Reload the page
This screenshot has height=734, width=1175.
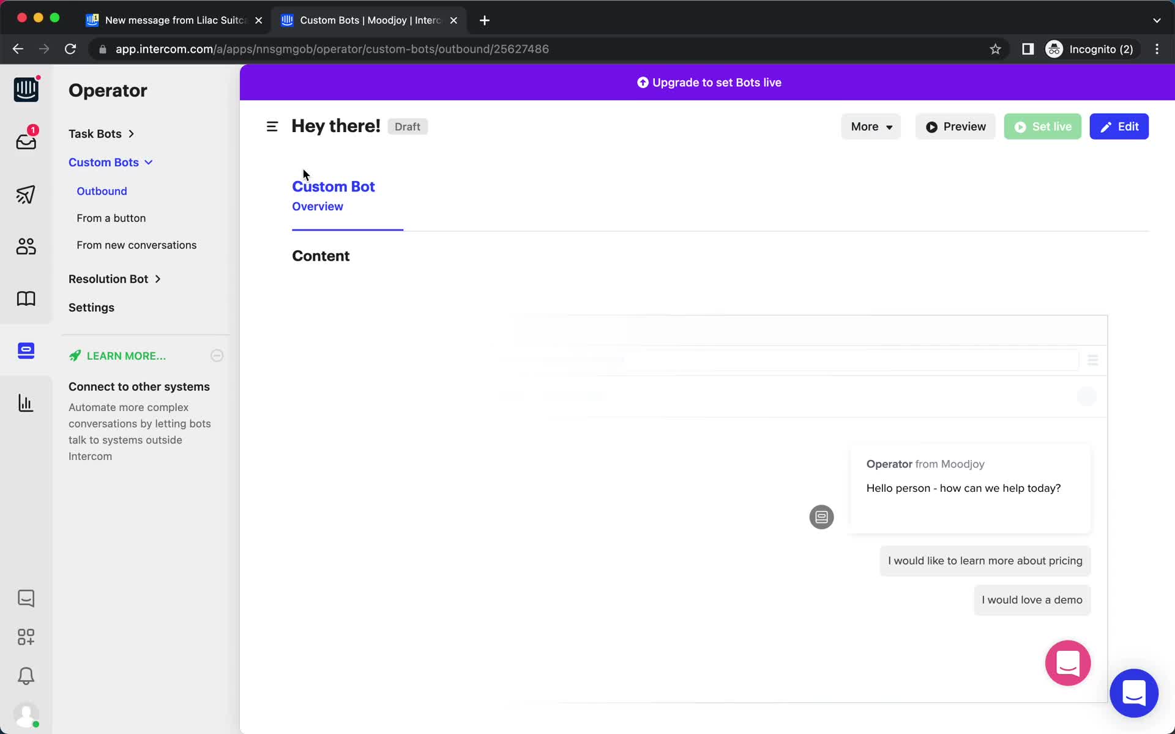pos(70,49)
